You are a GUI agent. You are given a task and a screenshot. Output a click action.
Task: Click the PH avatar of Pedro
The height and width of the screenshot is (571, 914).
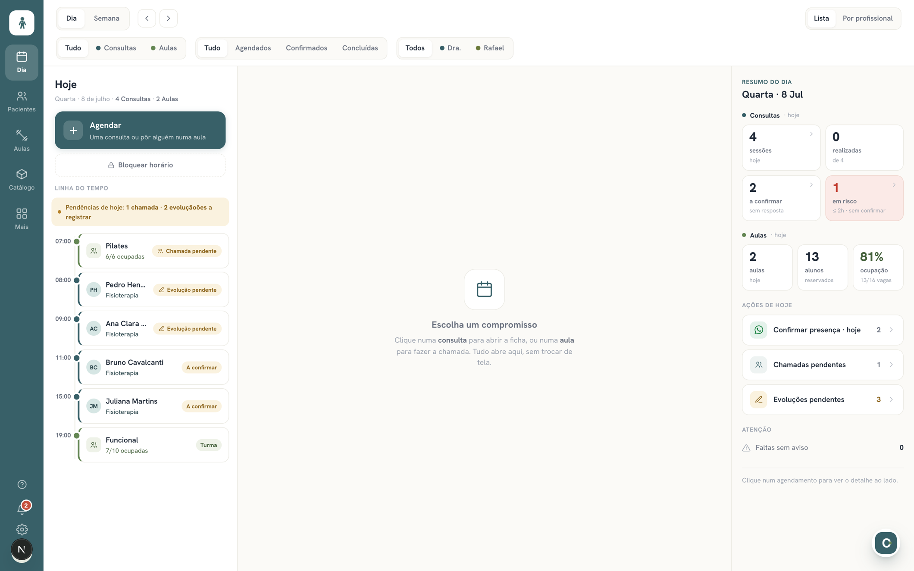click(x=94, y=290)
